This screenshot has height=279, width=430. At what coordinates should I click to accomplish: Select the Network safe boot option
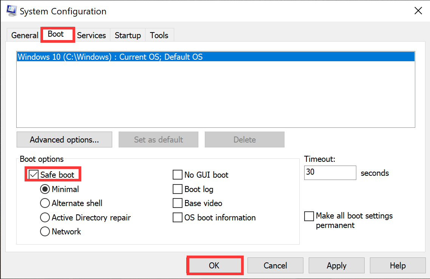pyautogui.click(x=45, y=231)
